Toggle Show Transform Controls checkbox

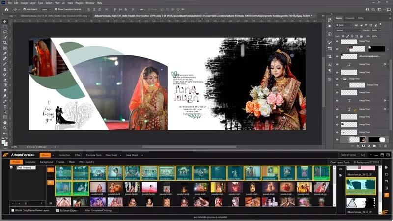click(56, 9)
